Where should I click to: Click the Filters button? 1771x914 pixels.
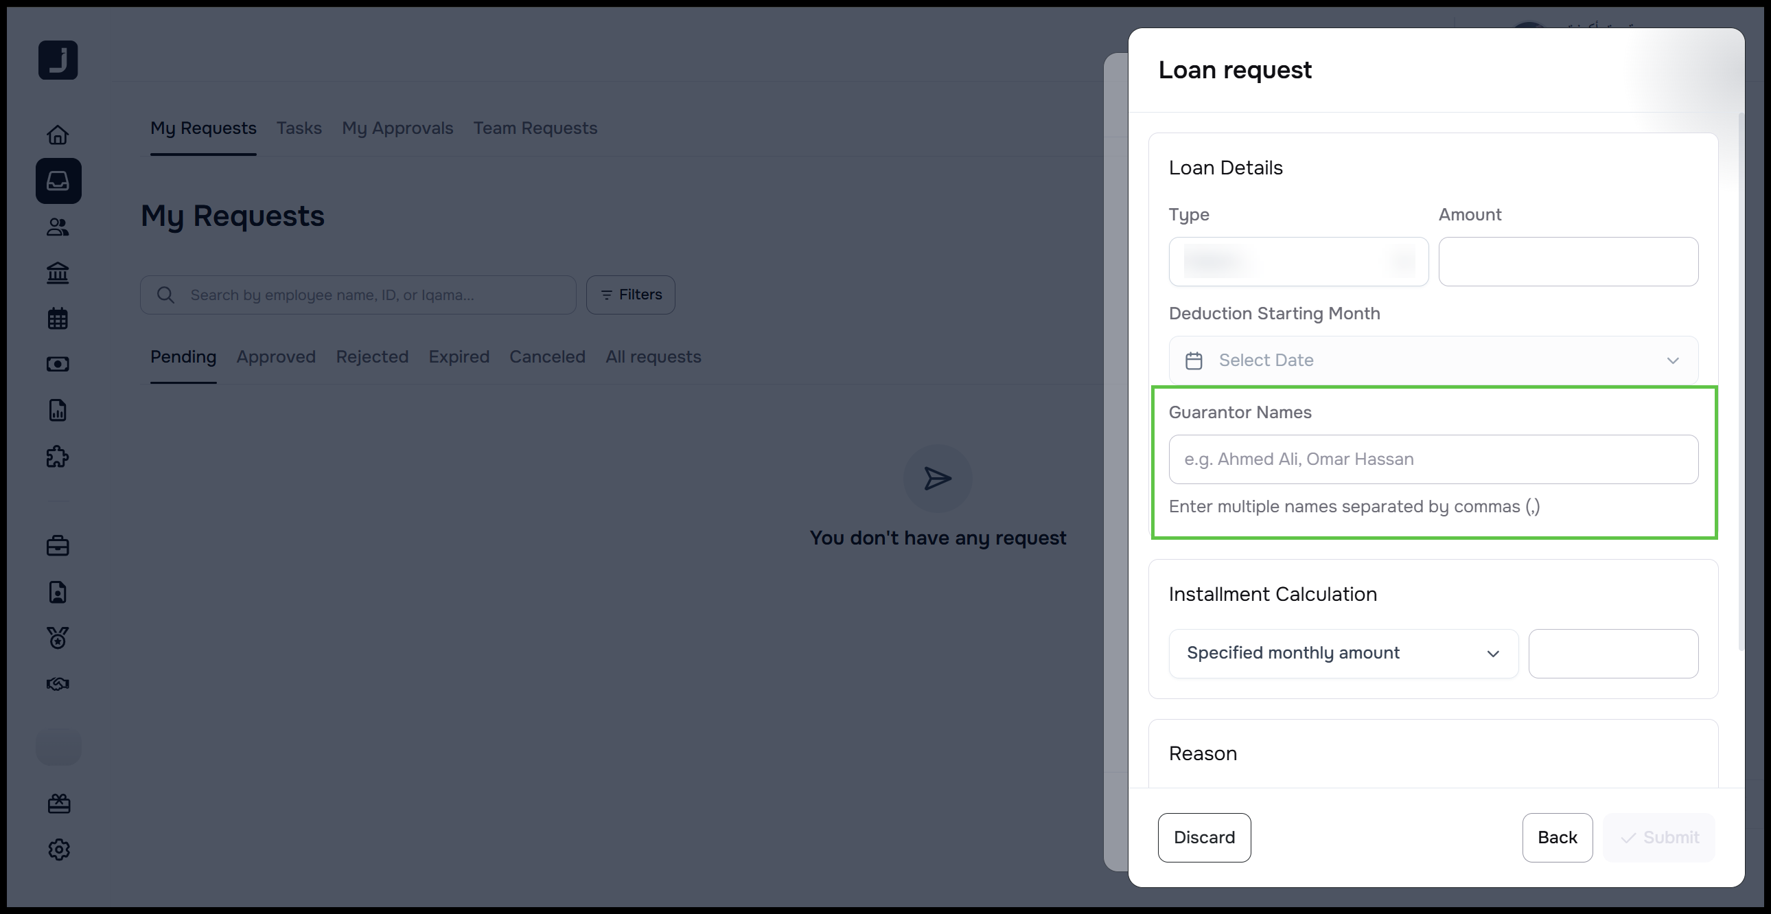click(630, 295)
